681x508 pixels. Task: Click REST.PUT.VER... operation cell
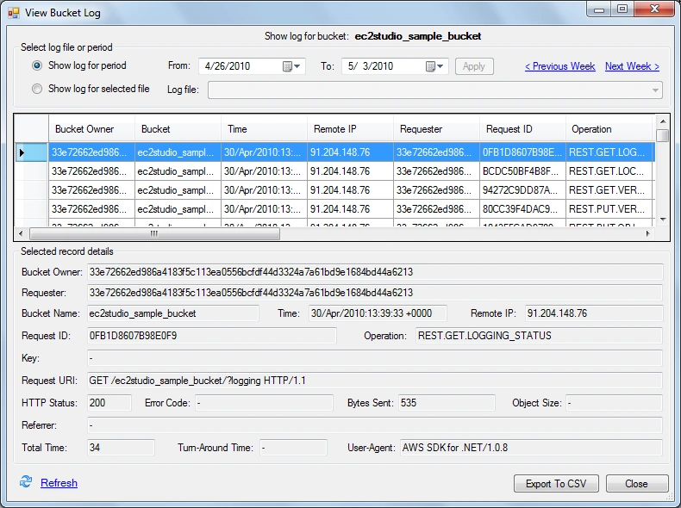click(x=609, y=209)
